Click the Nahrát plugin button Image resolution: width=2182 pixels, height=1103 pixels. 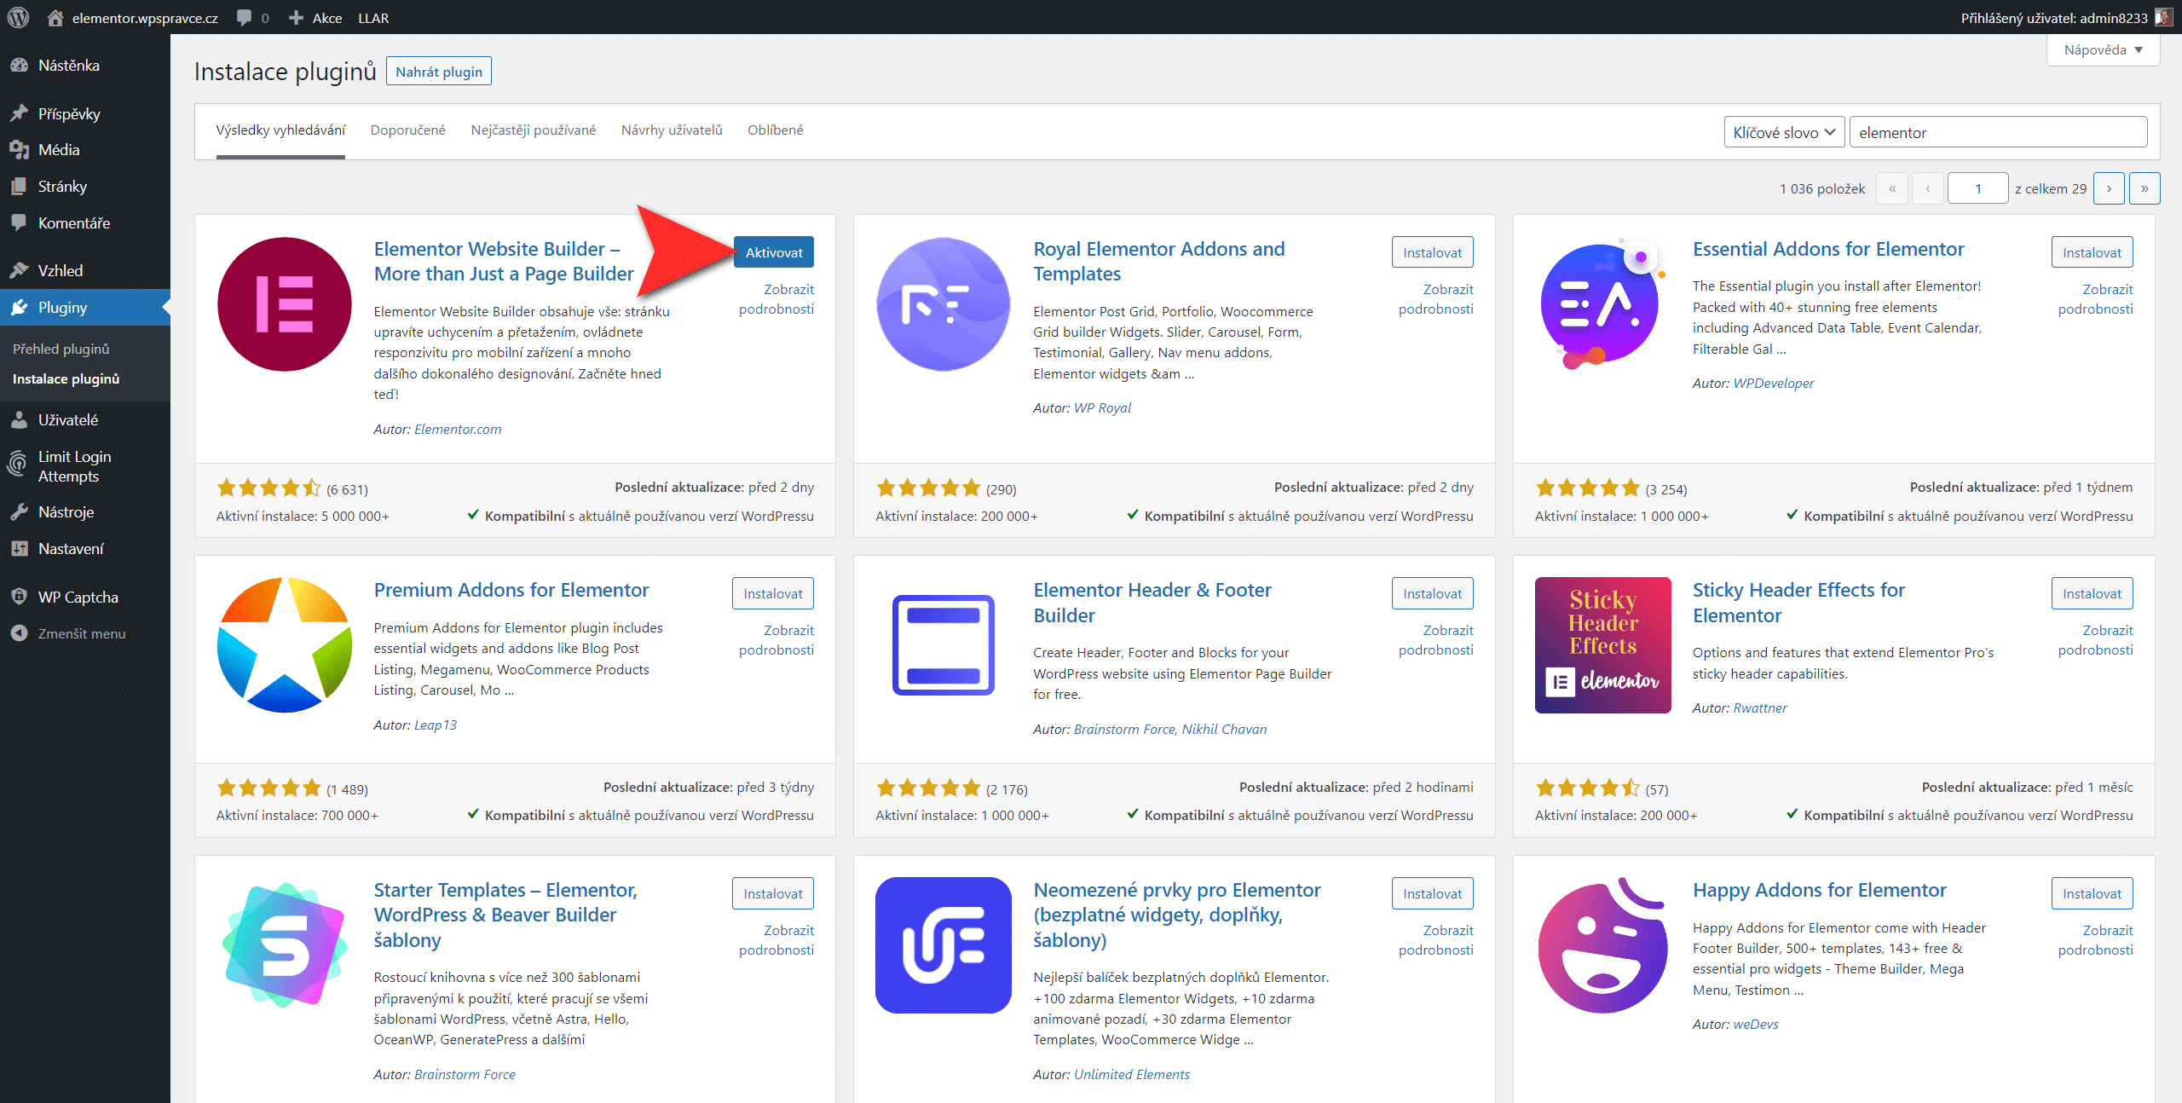(438, 72)
